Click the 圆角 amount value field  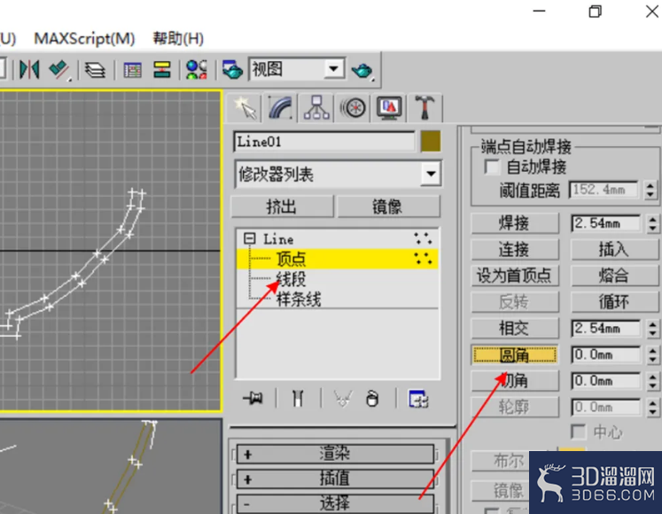[x=606, y=354]
